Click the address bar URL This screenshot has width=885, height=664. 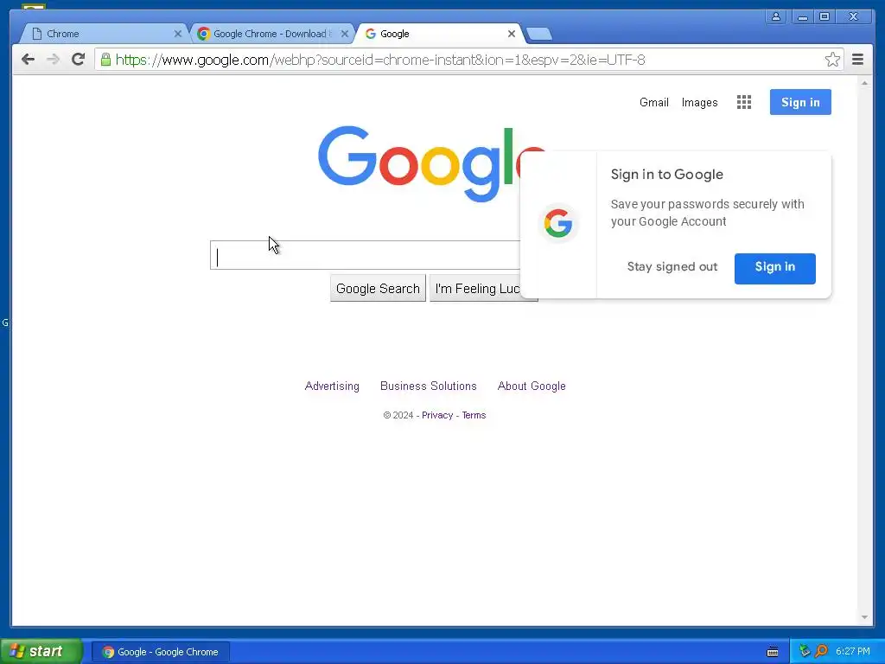(380, 60)
